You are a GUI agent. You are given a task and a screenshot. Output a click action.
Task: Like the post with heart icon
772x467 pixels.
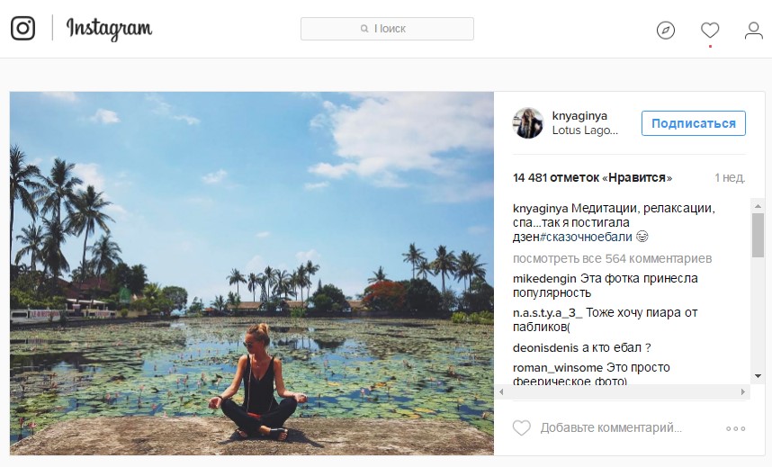[x=521, y=427]
